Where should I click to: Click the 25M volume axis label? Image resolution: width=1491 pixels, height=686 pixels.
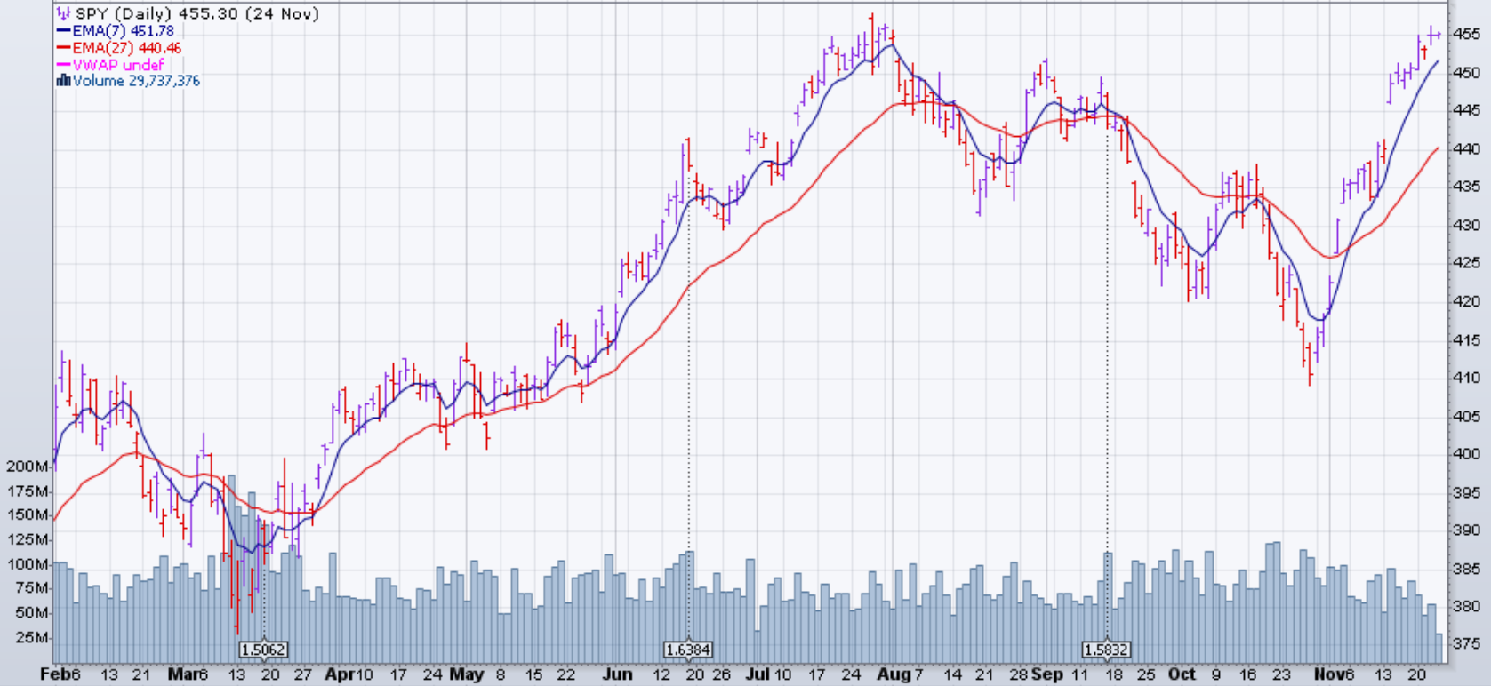tap(32, 638)
